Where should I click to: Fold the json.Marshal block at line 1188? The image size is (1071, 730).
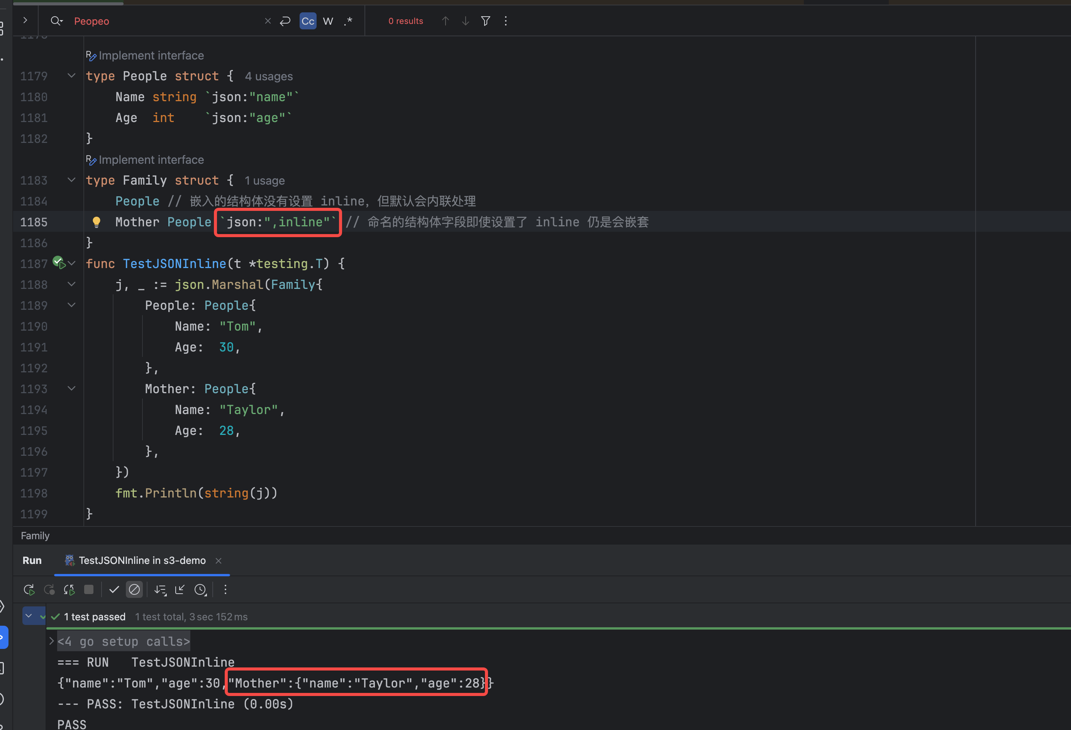click(71, 284)
